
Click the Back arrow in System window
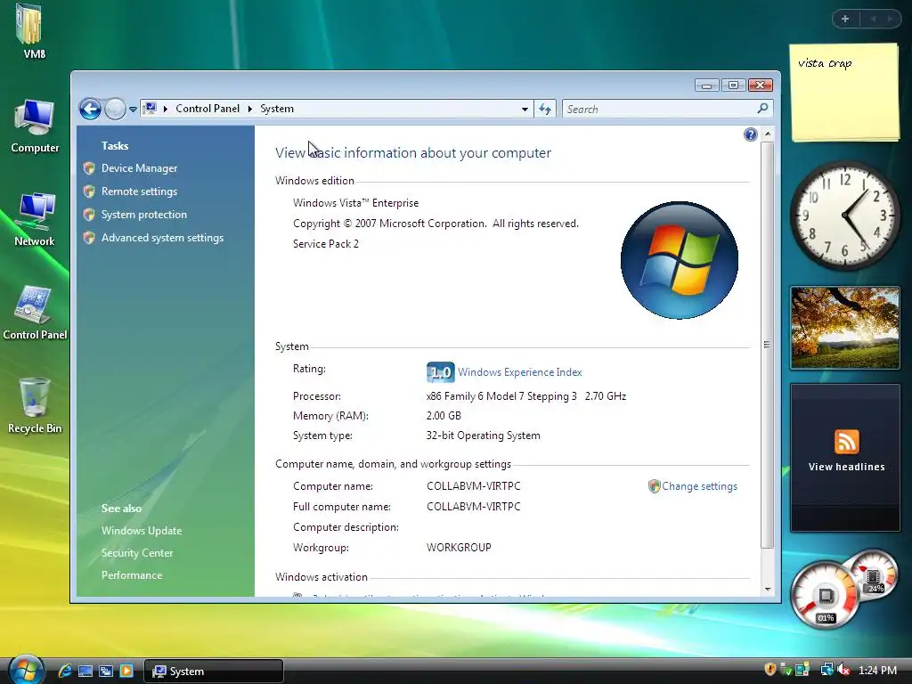click(90, 109)
